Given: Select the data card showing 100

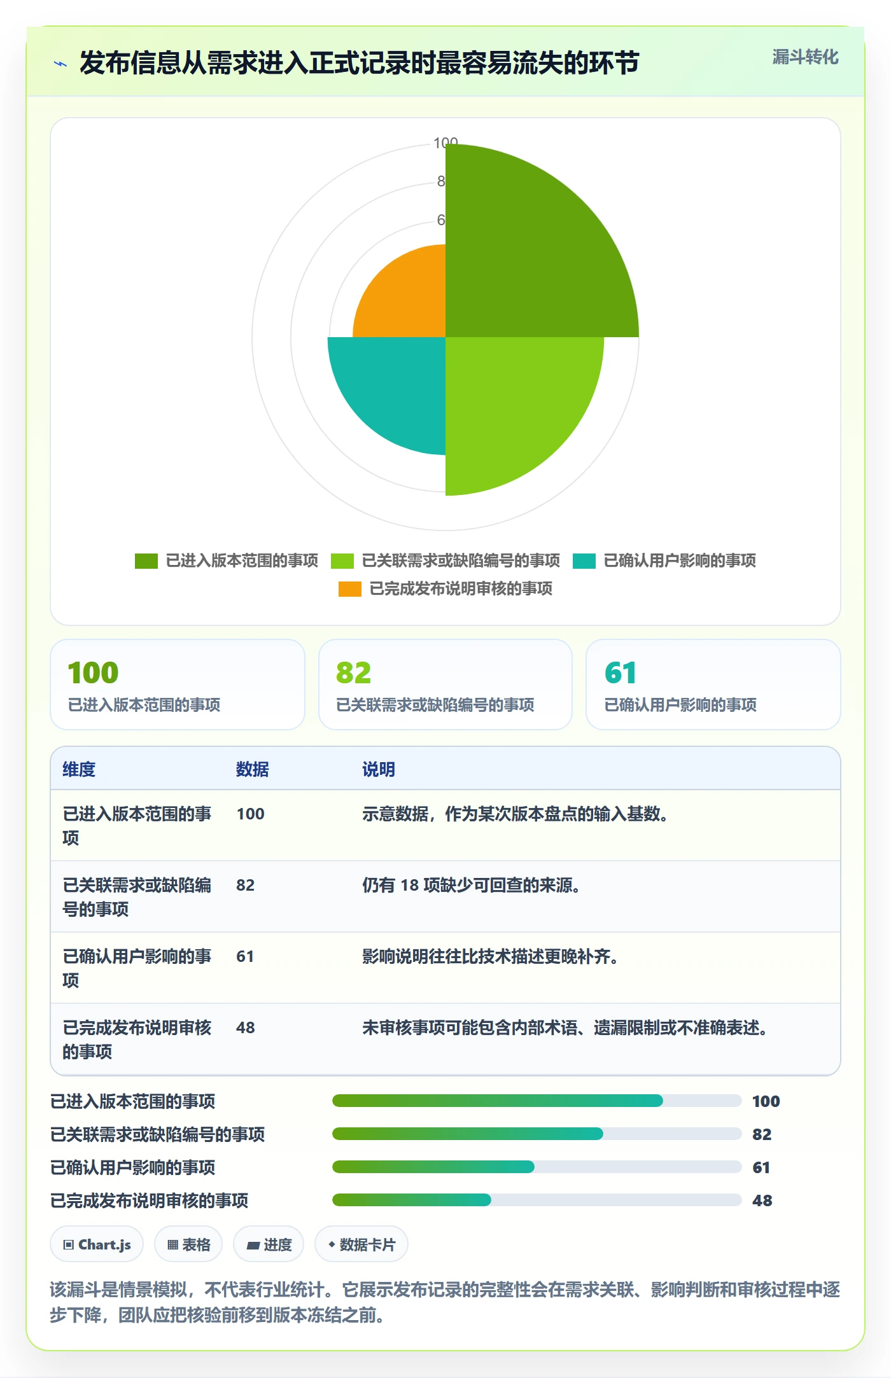Looking at the screenshot, I should pyautogui.click(x=178, y=685).
